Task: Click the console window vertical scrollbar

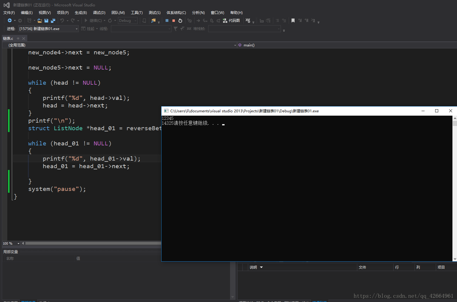Action: [x=455, y=188]
